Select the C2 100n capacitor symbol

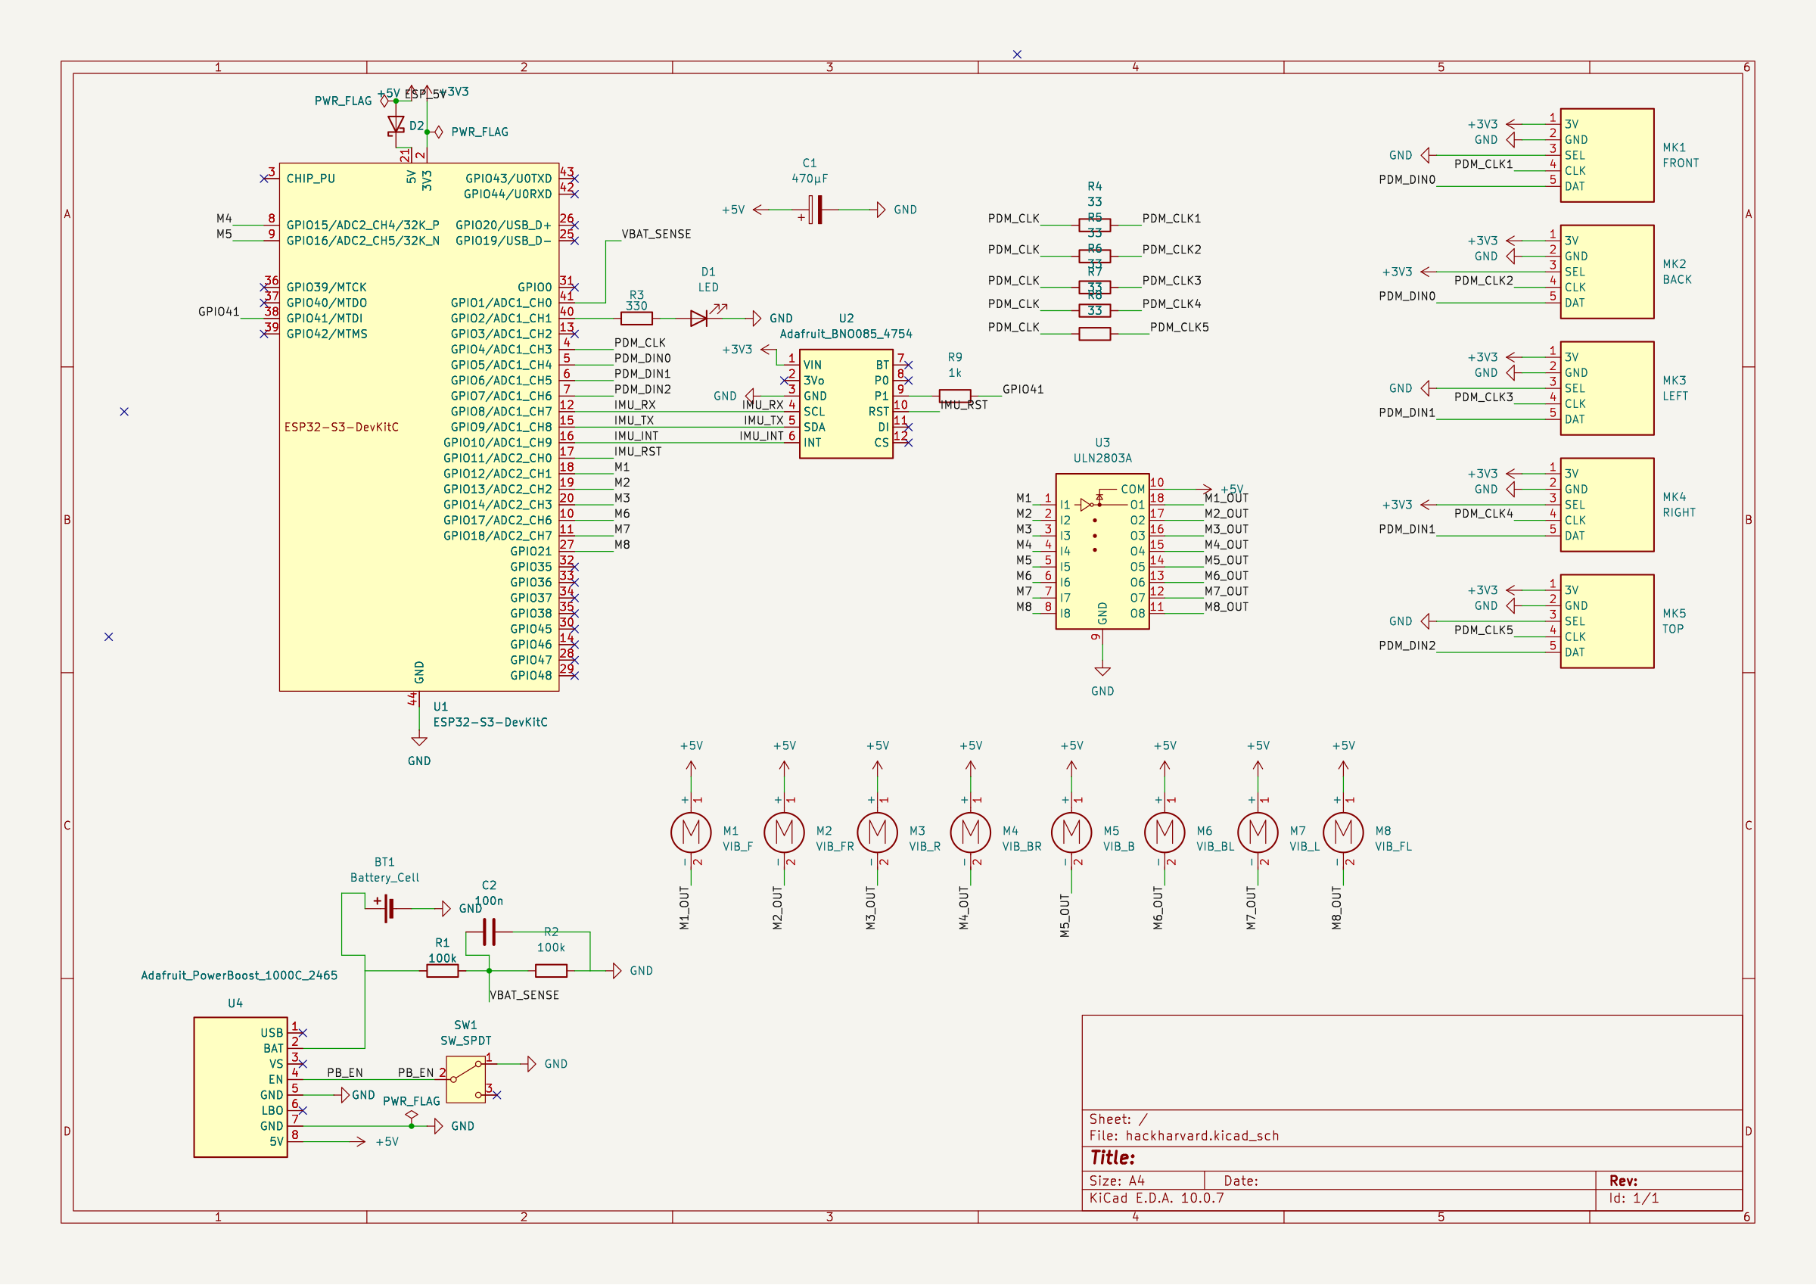point(489,932)
